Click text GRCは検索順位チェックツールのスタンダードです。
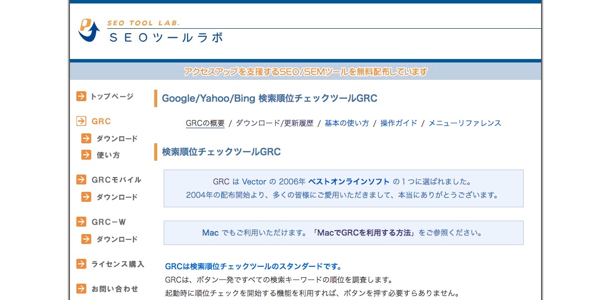Viewport: 610px width, 300px height. [253, 267]
